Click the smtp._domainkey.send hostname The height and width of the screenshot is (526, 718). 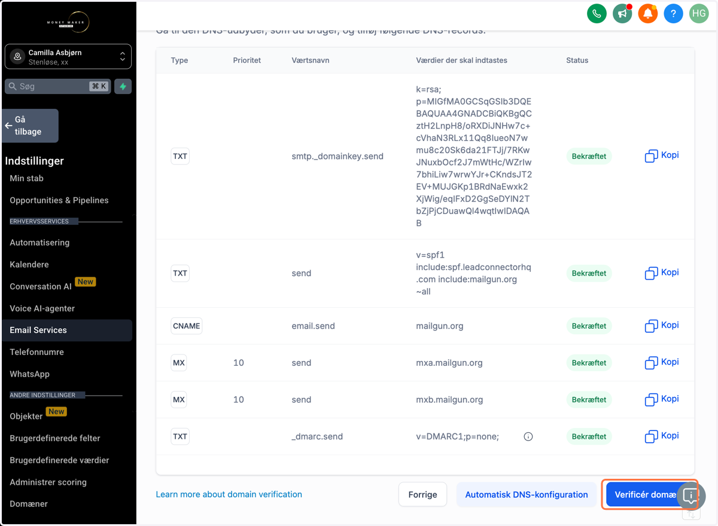click(x=337, y=156)
